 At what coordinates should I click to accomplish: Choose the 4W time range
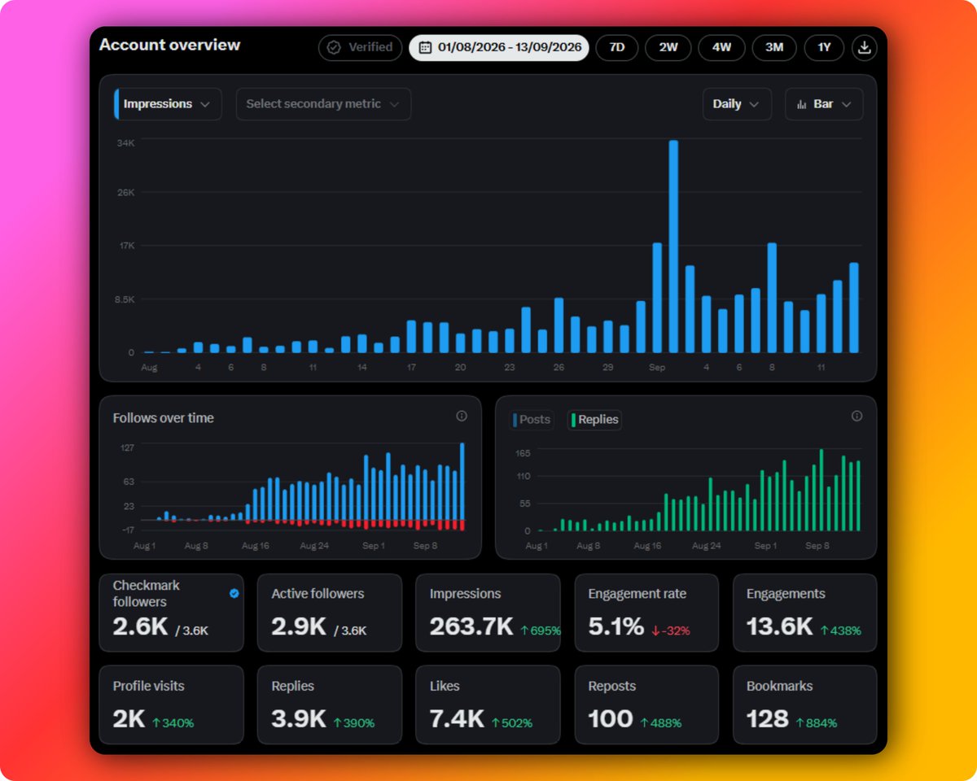coord(721,47)
